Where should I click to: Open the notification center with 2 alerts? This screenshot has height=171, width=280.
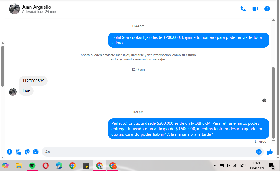coord(272,166)
